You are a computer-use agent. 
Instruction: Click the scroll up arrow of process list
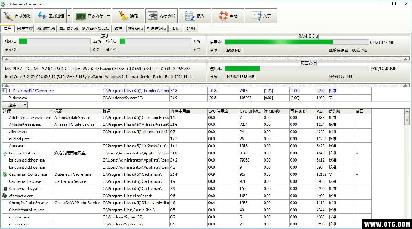click(x=407, y=111)
